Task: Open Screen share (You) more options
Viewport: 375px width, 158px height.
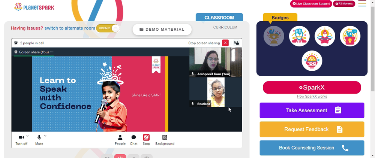Action: click(52, 52)
